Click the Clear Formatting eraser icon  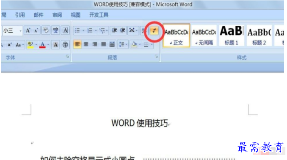point(46,31)
